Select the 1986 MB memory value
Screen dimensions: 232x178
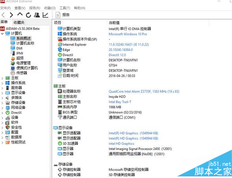click(x=115, y=107)
